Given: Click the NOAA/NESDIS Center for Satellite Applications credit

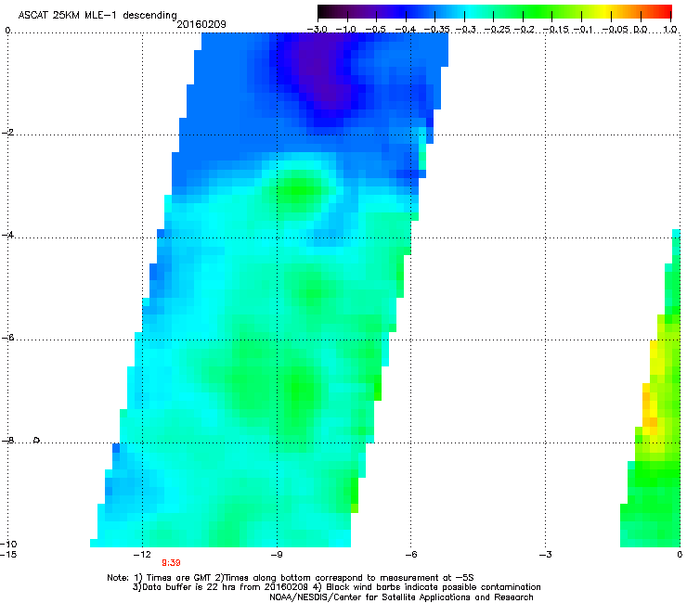Looking at the screenshot, I should point(401,597).
